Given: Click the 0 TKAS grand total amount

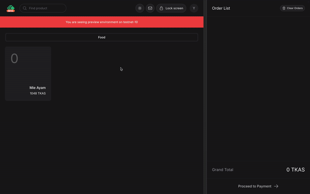Looking at the screenshot, I should (x=295, y=170).
